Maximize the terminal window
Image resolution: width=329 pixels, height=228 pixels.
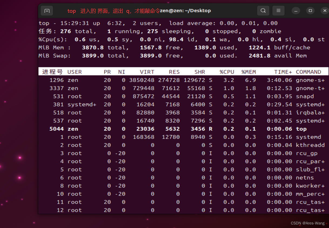point(310,11)
